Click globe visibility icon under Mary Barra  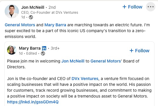click(x=43, y=53)
